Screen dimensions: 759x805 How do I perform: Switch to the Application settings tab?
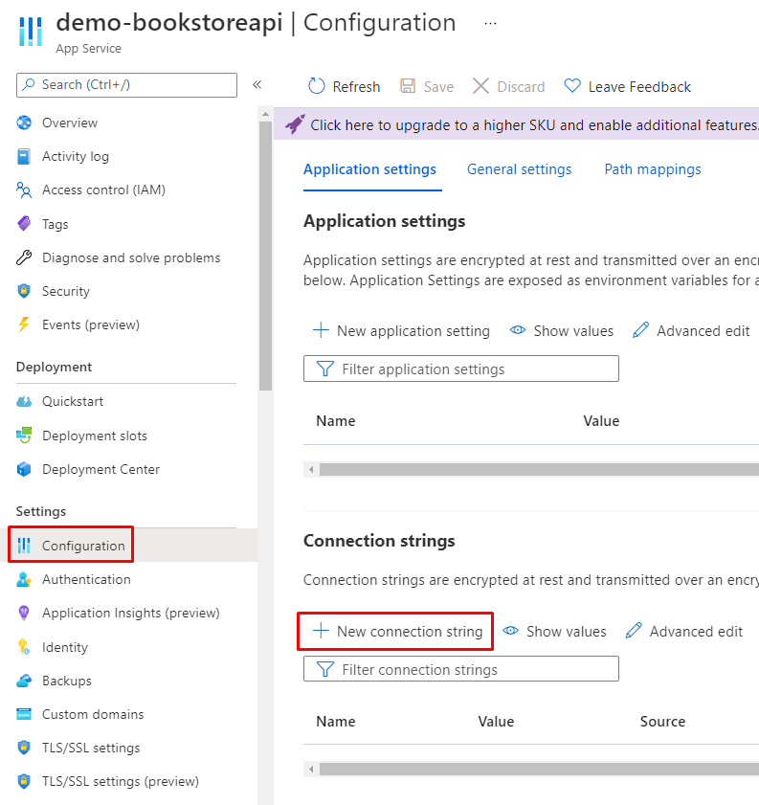[370, 169]
